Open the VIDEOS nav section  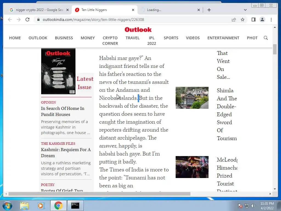pos(193,38)
